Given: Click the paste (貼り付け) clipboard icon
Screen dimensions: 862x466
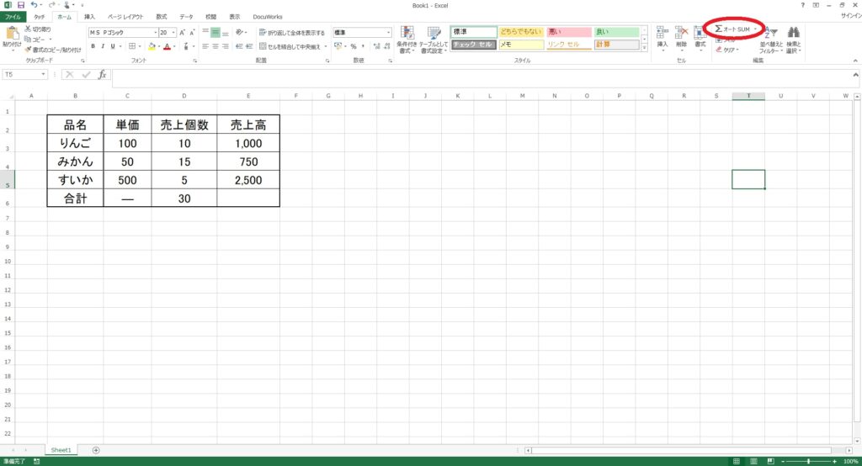Looking at the screenshot, I should 12,35.
